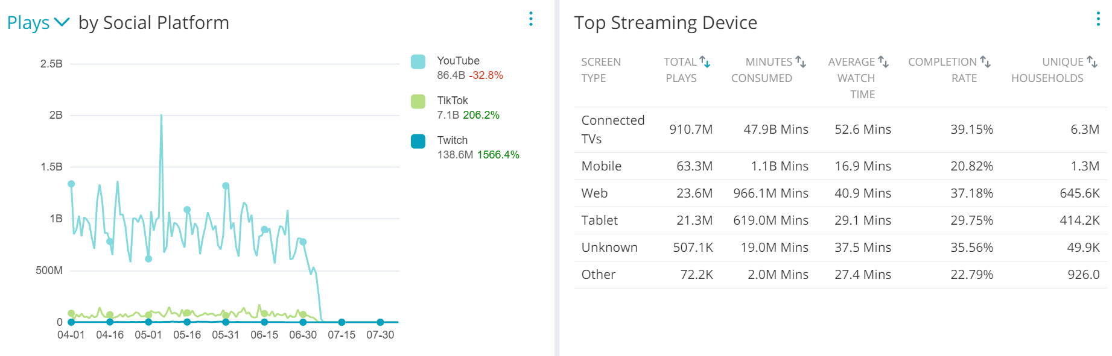
Task: Select the Mobile row
Action: pyautogui.click(x=840, y=166)
